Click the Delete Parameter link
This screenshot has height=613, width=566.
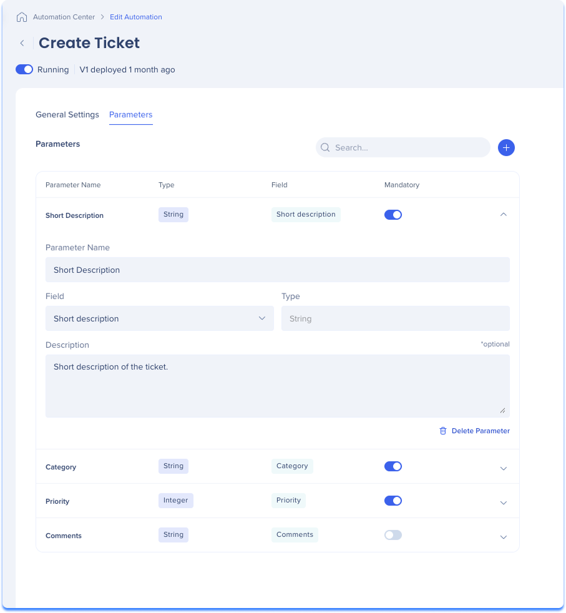pos(481,431)
